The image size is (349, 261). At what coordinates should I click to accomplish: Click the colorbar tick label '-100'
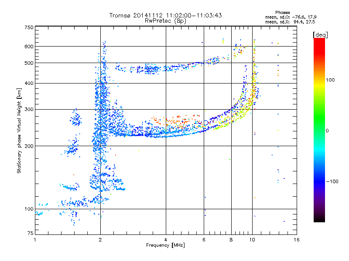[332, 181]
